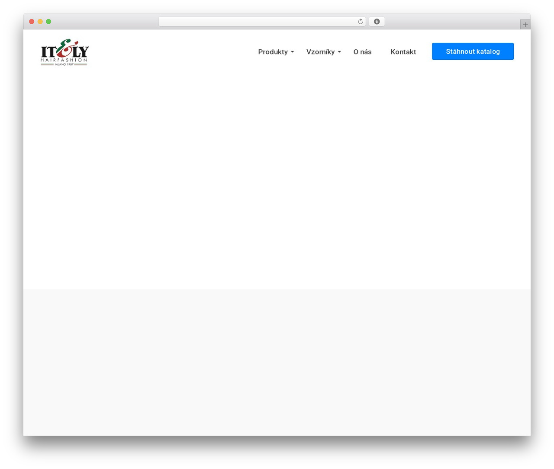
Task: Minimize the window using the yellow button
Action: pos(40,22)
